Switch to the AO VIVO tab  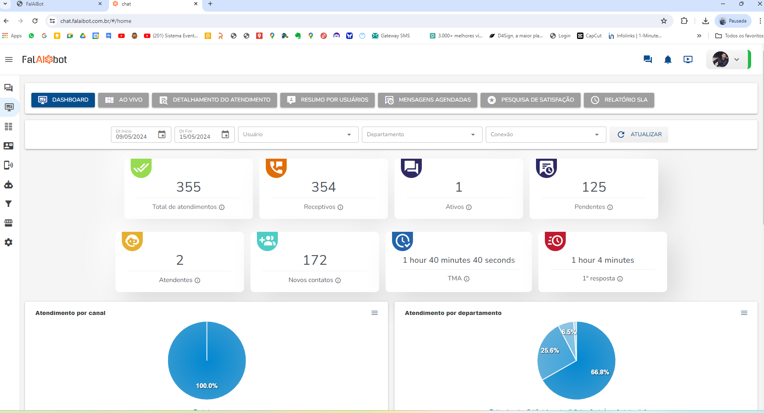pos(123,100)
